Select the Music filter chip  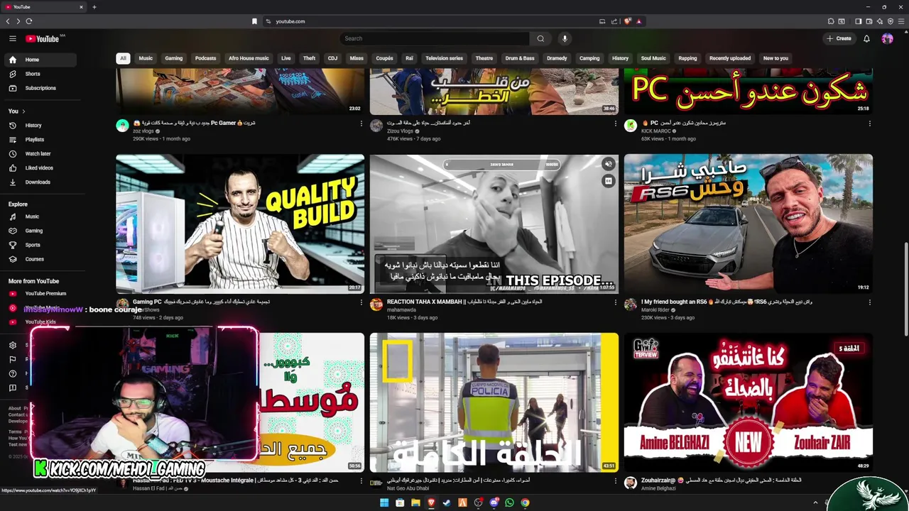pyautogui.click(x=146, y=58)
